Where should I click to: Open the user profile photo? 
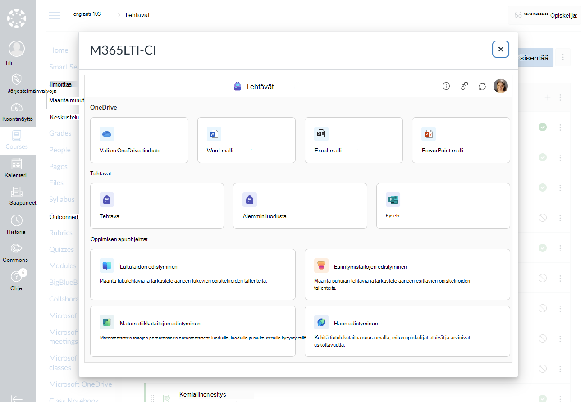coord(501,86)
